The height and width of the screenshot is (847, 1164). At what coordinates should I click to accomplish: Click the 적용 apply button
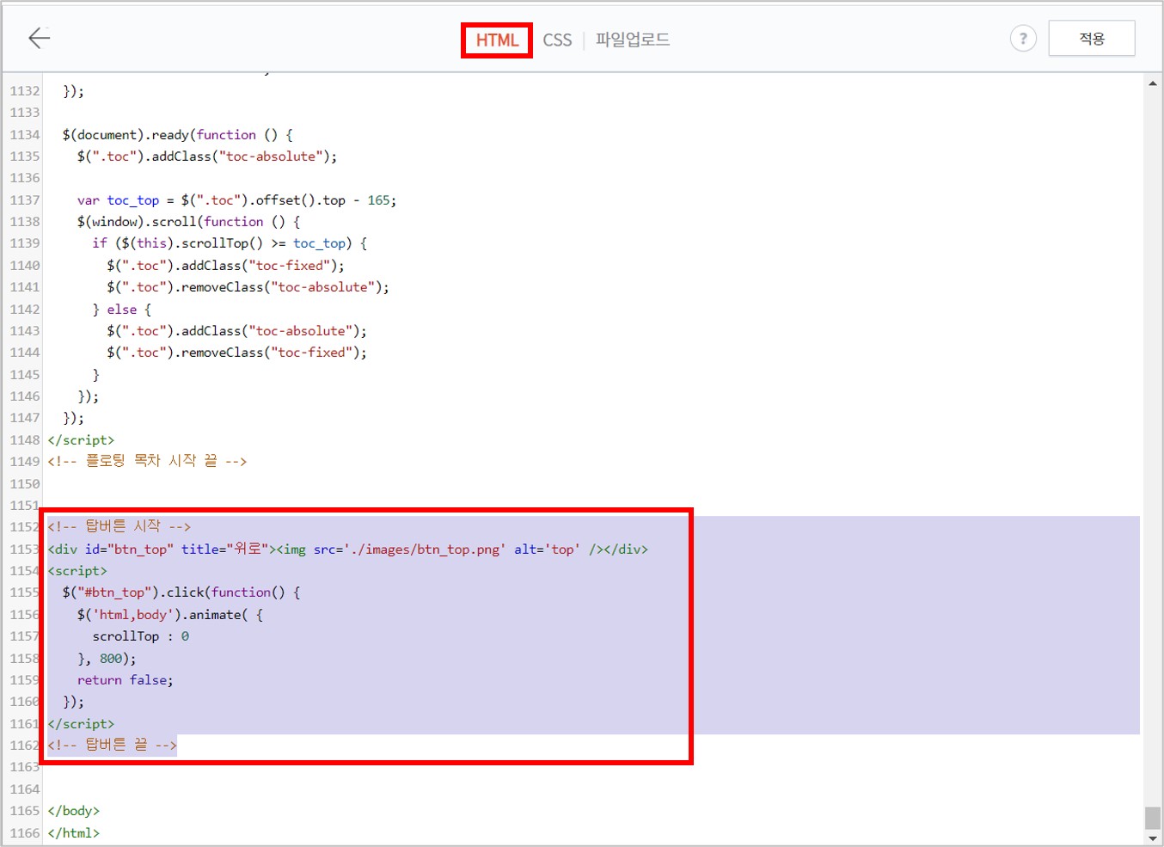[x=1092, y=39]
